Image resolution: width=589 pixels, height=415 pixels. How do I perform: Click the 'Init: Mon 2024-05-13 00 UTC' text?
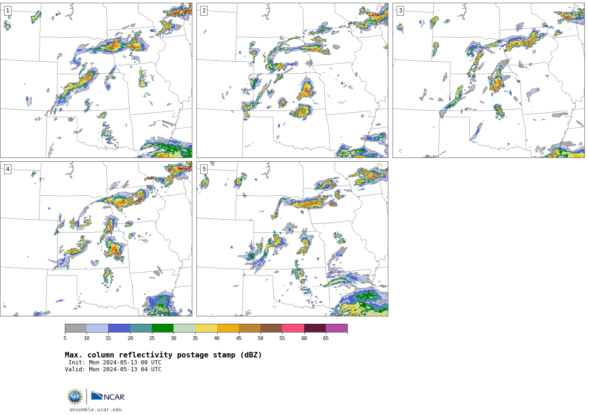115,362
